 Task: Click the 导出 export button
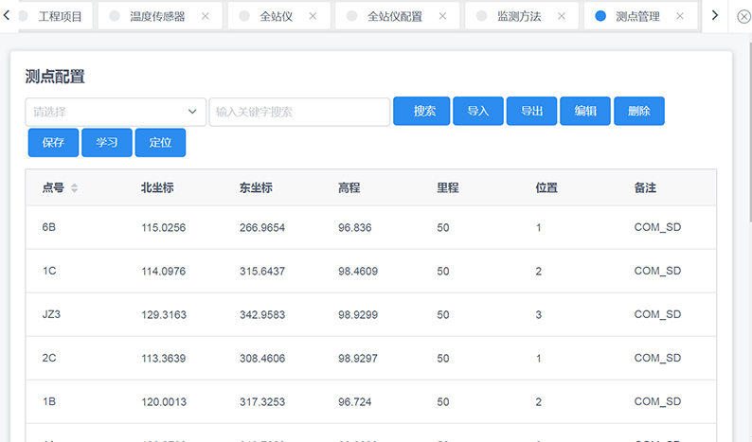[x=532, y=112]
